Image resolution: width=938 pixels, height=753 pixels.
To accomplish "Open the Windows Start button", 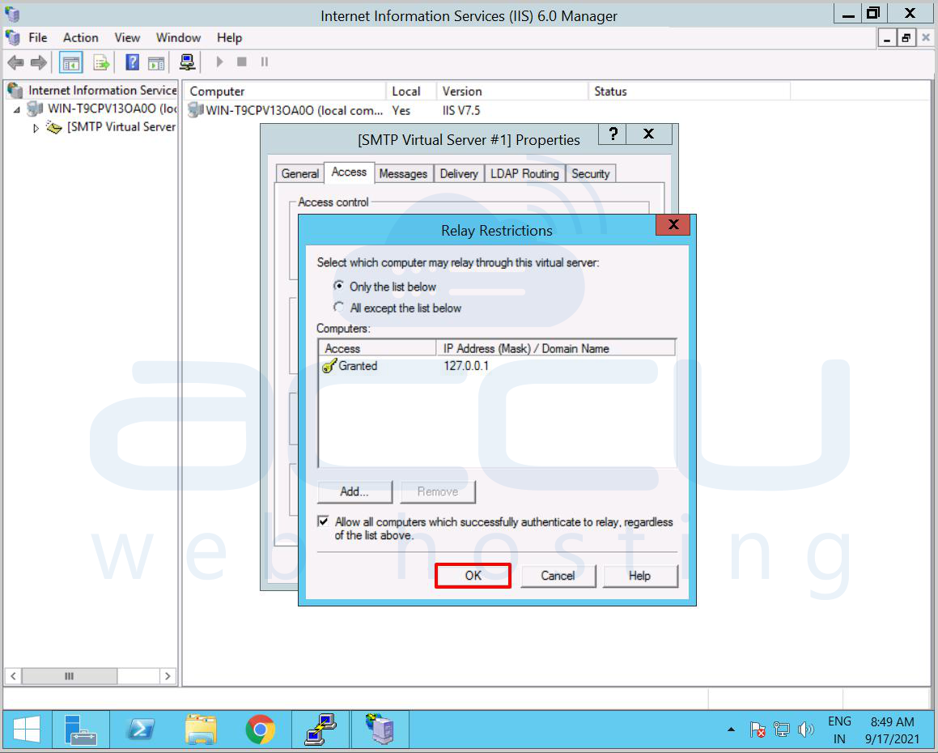I will [27, 730].
